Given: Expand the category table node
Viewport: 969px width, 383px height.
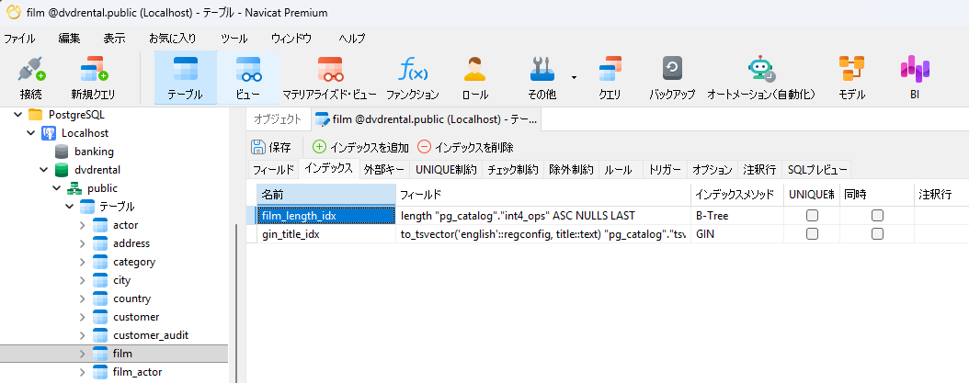Looking at the screenshot, I should [x=82, y=262].
